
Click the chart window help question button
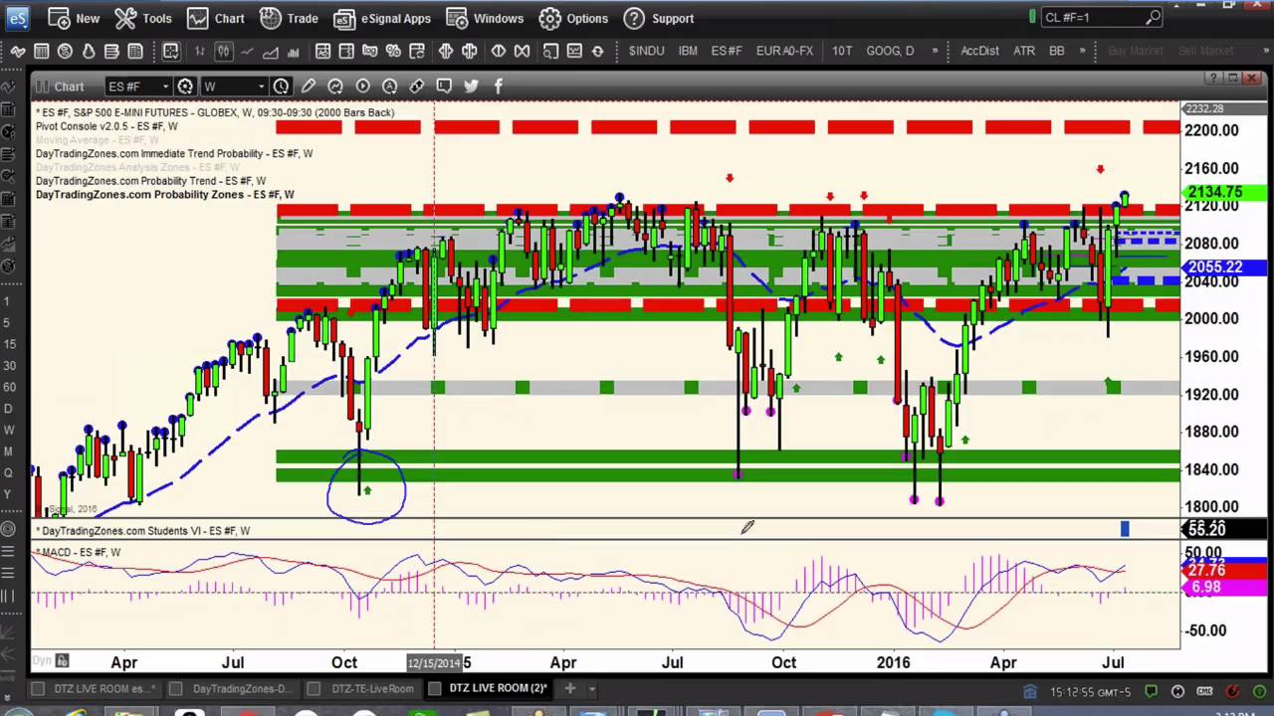click(x=1213, y=78)
